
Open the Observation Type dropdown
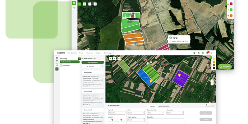pos(155,113)
